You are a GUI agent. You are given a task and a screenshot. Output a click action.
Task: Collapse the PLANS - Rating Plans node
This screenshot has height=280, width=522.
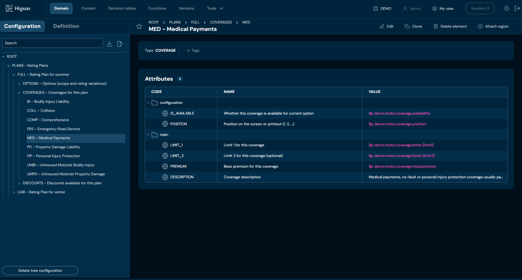(x=8, y=66)
